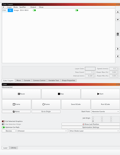Screen dimensions: 120x155
Task: Open the Start From Absolute Coords dropdown
Action: pyautogui.click(x=105, y=112)
